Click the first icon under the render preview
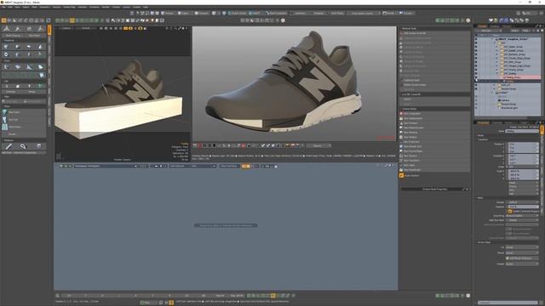Viewport: 545px width, 306px height. point(195,145)
